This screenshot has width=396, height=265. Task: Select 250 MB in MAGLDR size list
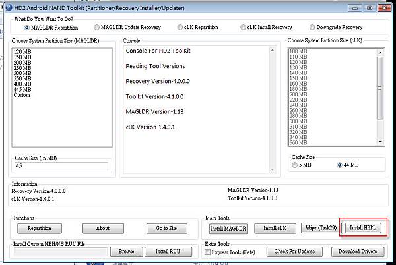pyautogui.click(x=22, y=68)
